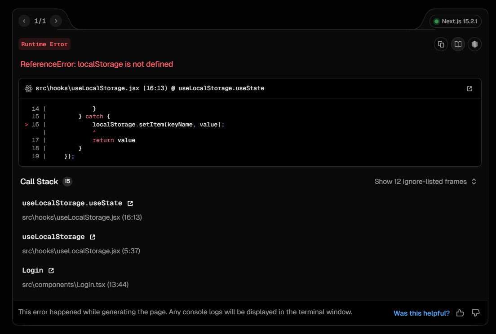
Task: Select the Runtime Error tab label
Action: point(44,44)
